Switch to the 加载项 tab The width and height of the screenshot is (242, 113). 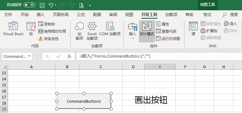pyautogui.click(x=171, y=15)
